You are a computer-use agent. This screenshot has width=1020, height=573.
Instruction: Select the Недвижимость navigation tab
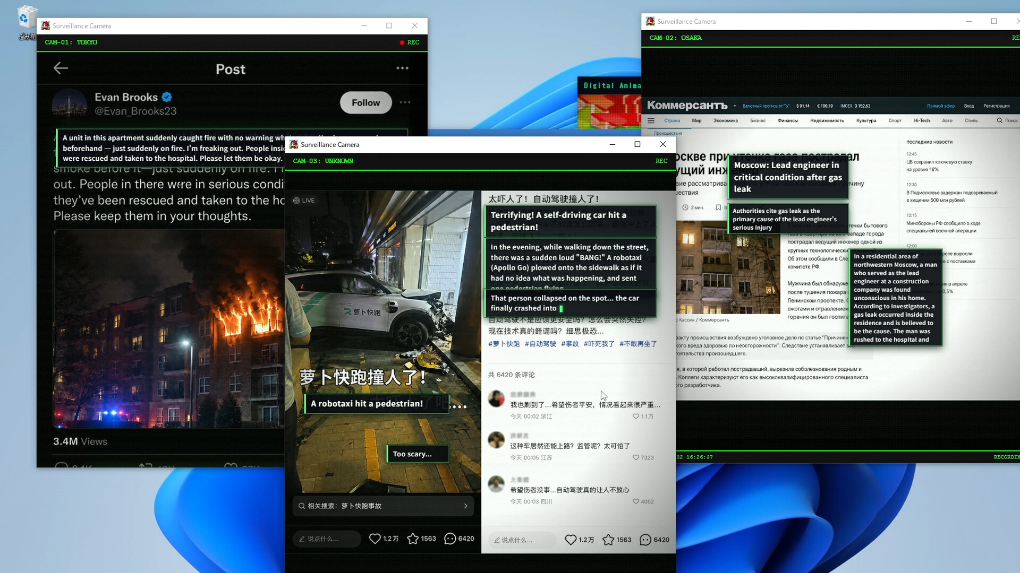(x=827, y=120)
